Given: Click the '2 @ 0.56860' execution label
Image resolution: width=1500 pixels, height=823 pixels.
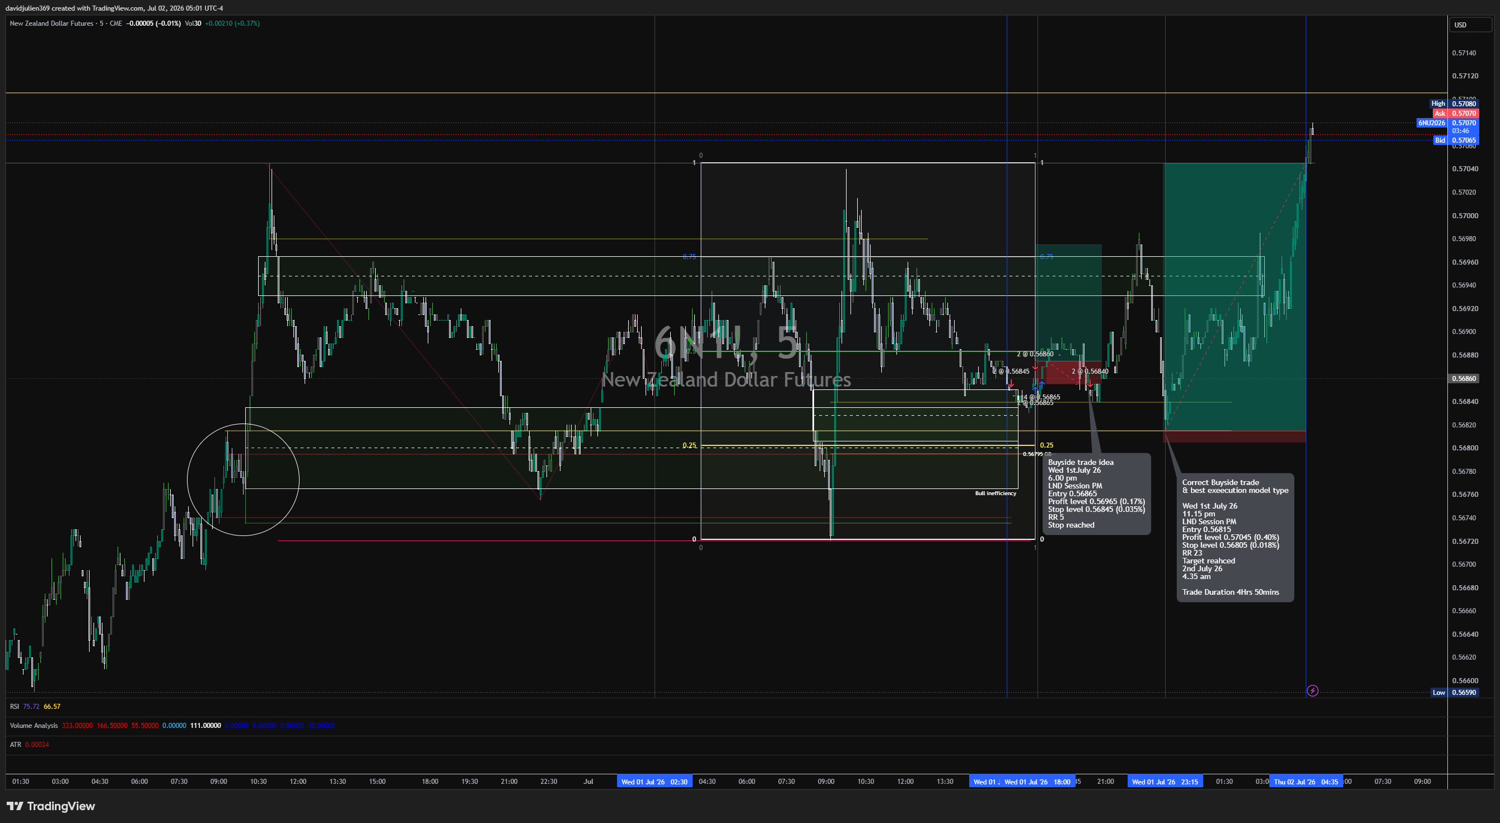Looking at the screenshot, I should click(x=1035, y=354).
